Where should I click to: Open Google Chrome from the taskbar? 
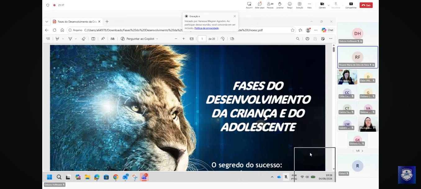point(116,177)
